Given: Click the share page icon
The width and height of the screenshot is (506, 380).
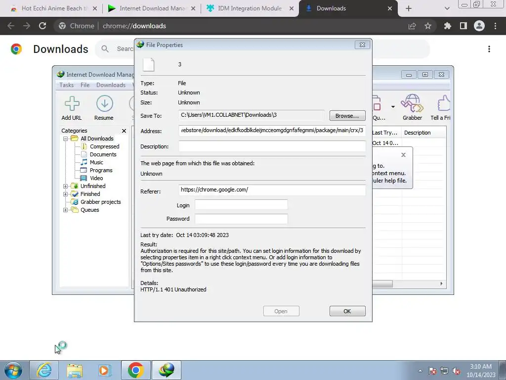Looking at the screenshot, I should (x=412, y=26).
